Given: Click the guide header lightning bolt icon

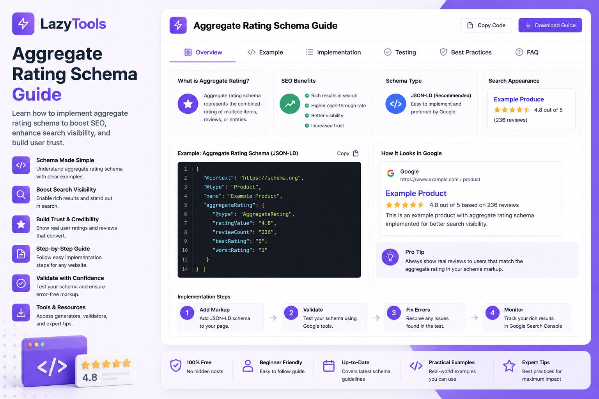Looking at the screenshot, I should [178, 25].
